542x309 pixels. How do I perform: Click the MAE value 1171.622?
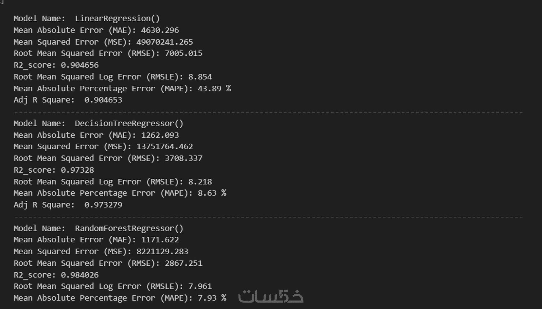click(160, 240)
